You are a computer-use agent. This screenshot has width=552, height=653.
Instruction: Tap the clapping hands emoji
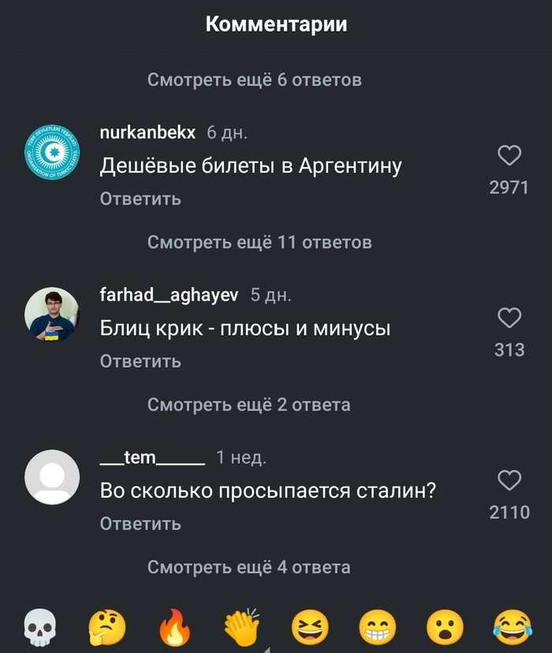tap(241, 629)
